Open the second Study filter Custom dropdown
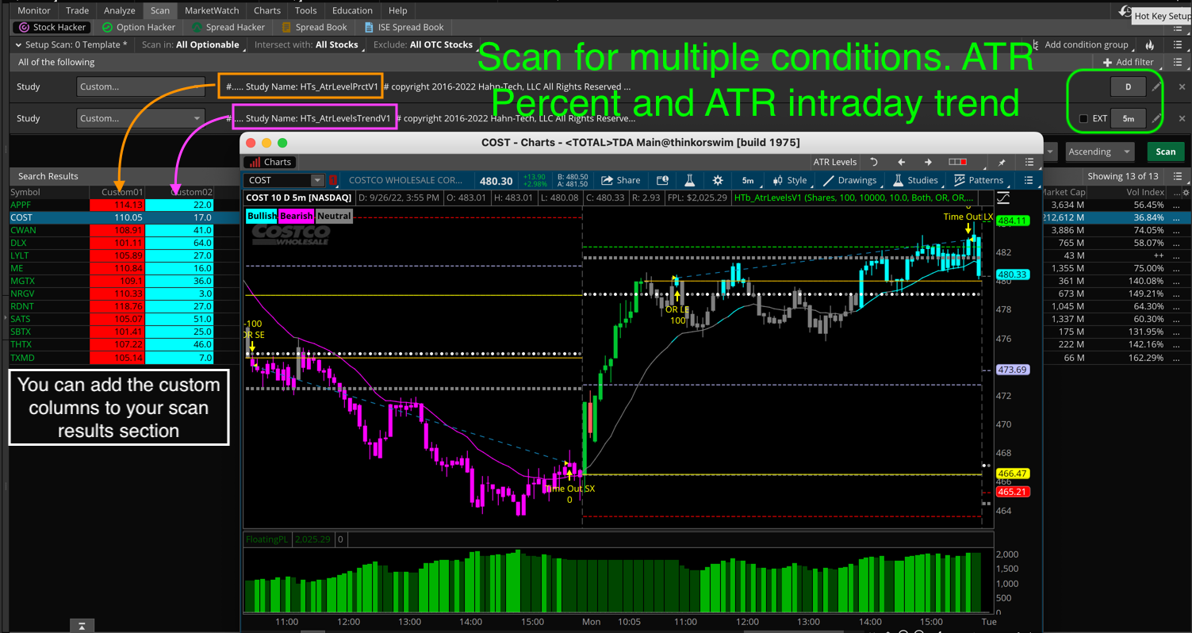 coord(140,118)
